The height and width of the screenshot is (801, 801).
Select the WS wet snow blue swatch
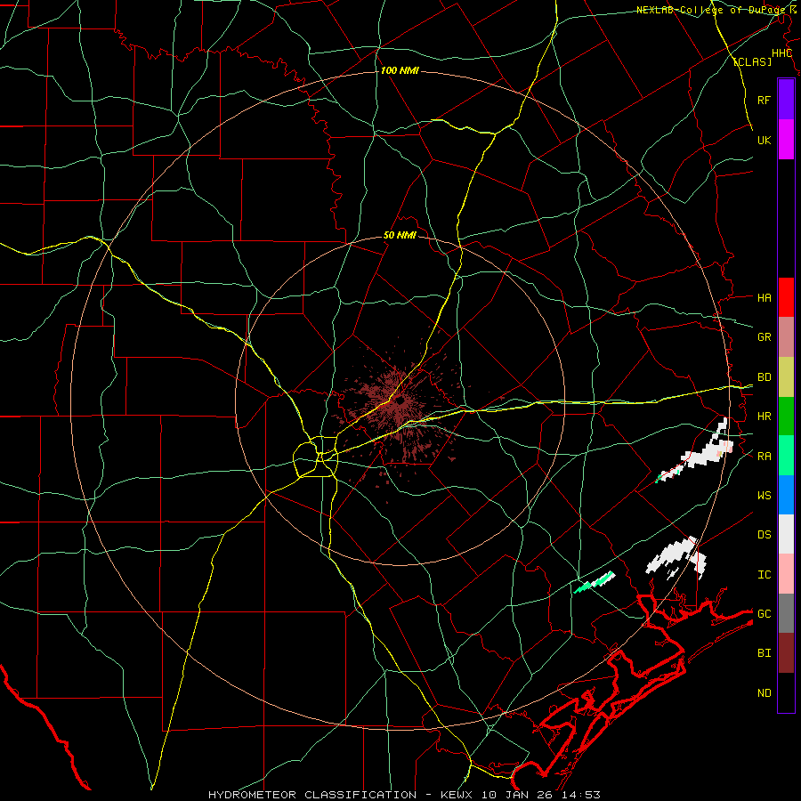pyautogui.click(x=786, y=495)
